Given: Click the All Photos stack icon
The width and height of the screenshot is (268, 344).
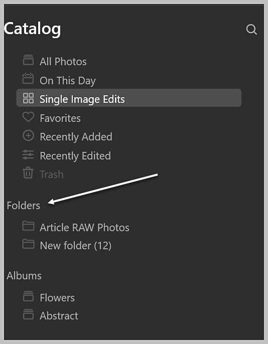Looking at the screenshot, I should tap(28, 60).
